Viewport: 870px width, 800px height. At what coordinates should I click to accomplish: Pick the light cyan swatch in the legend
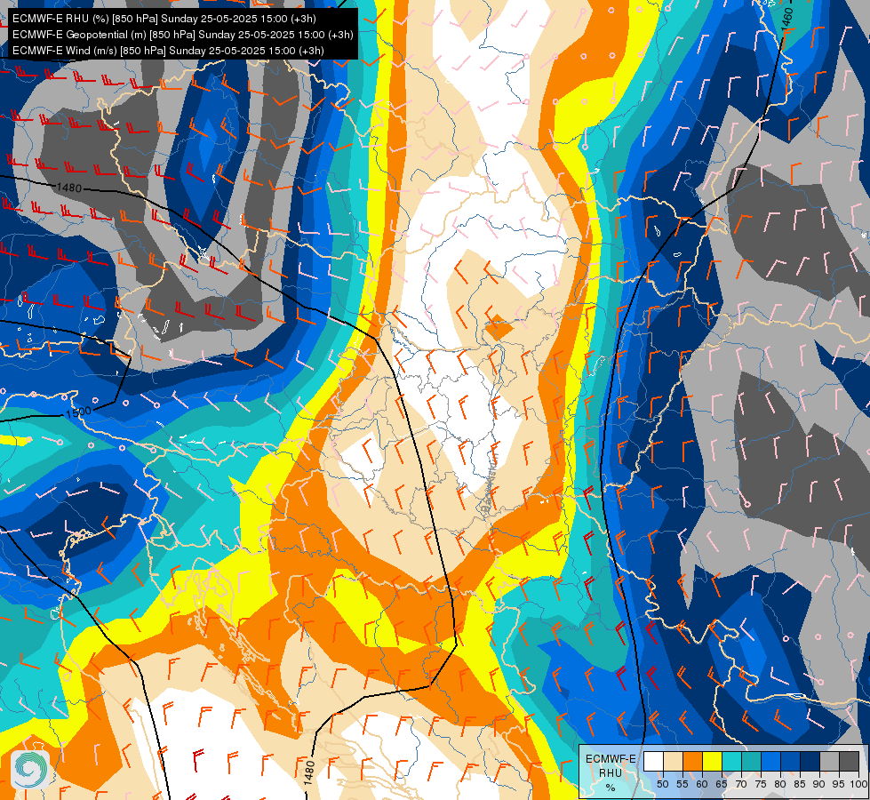(732, 761)
